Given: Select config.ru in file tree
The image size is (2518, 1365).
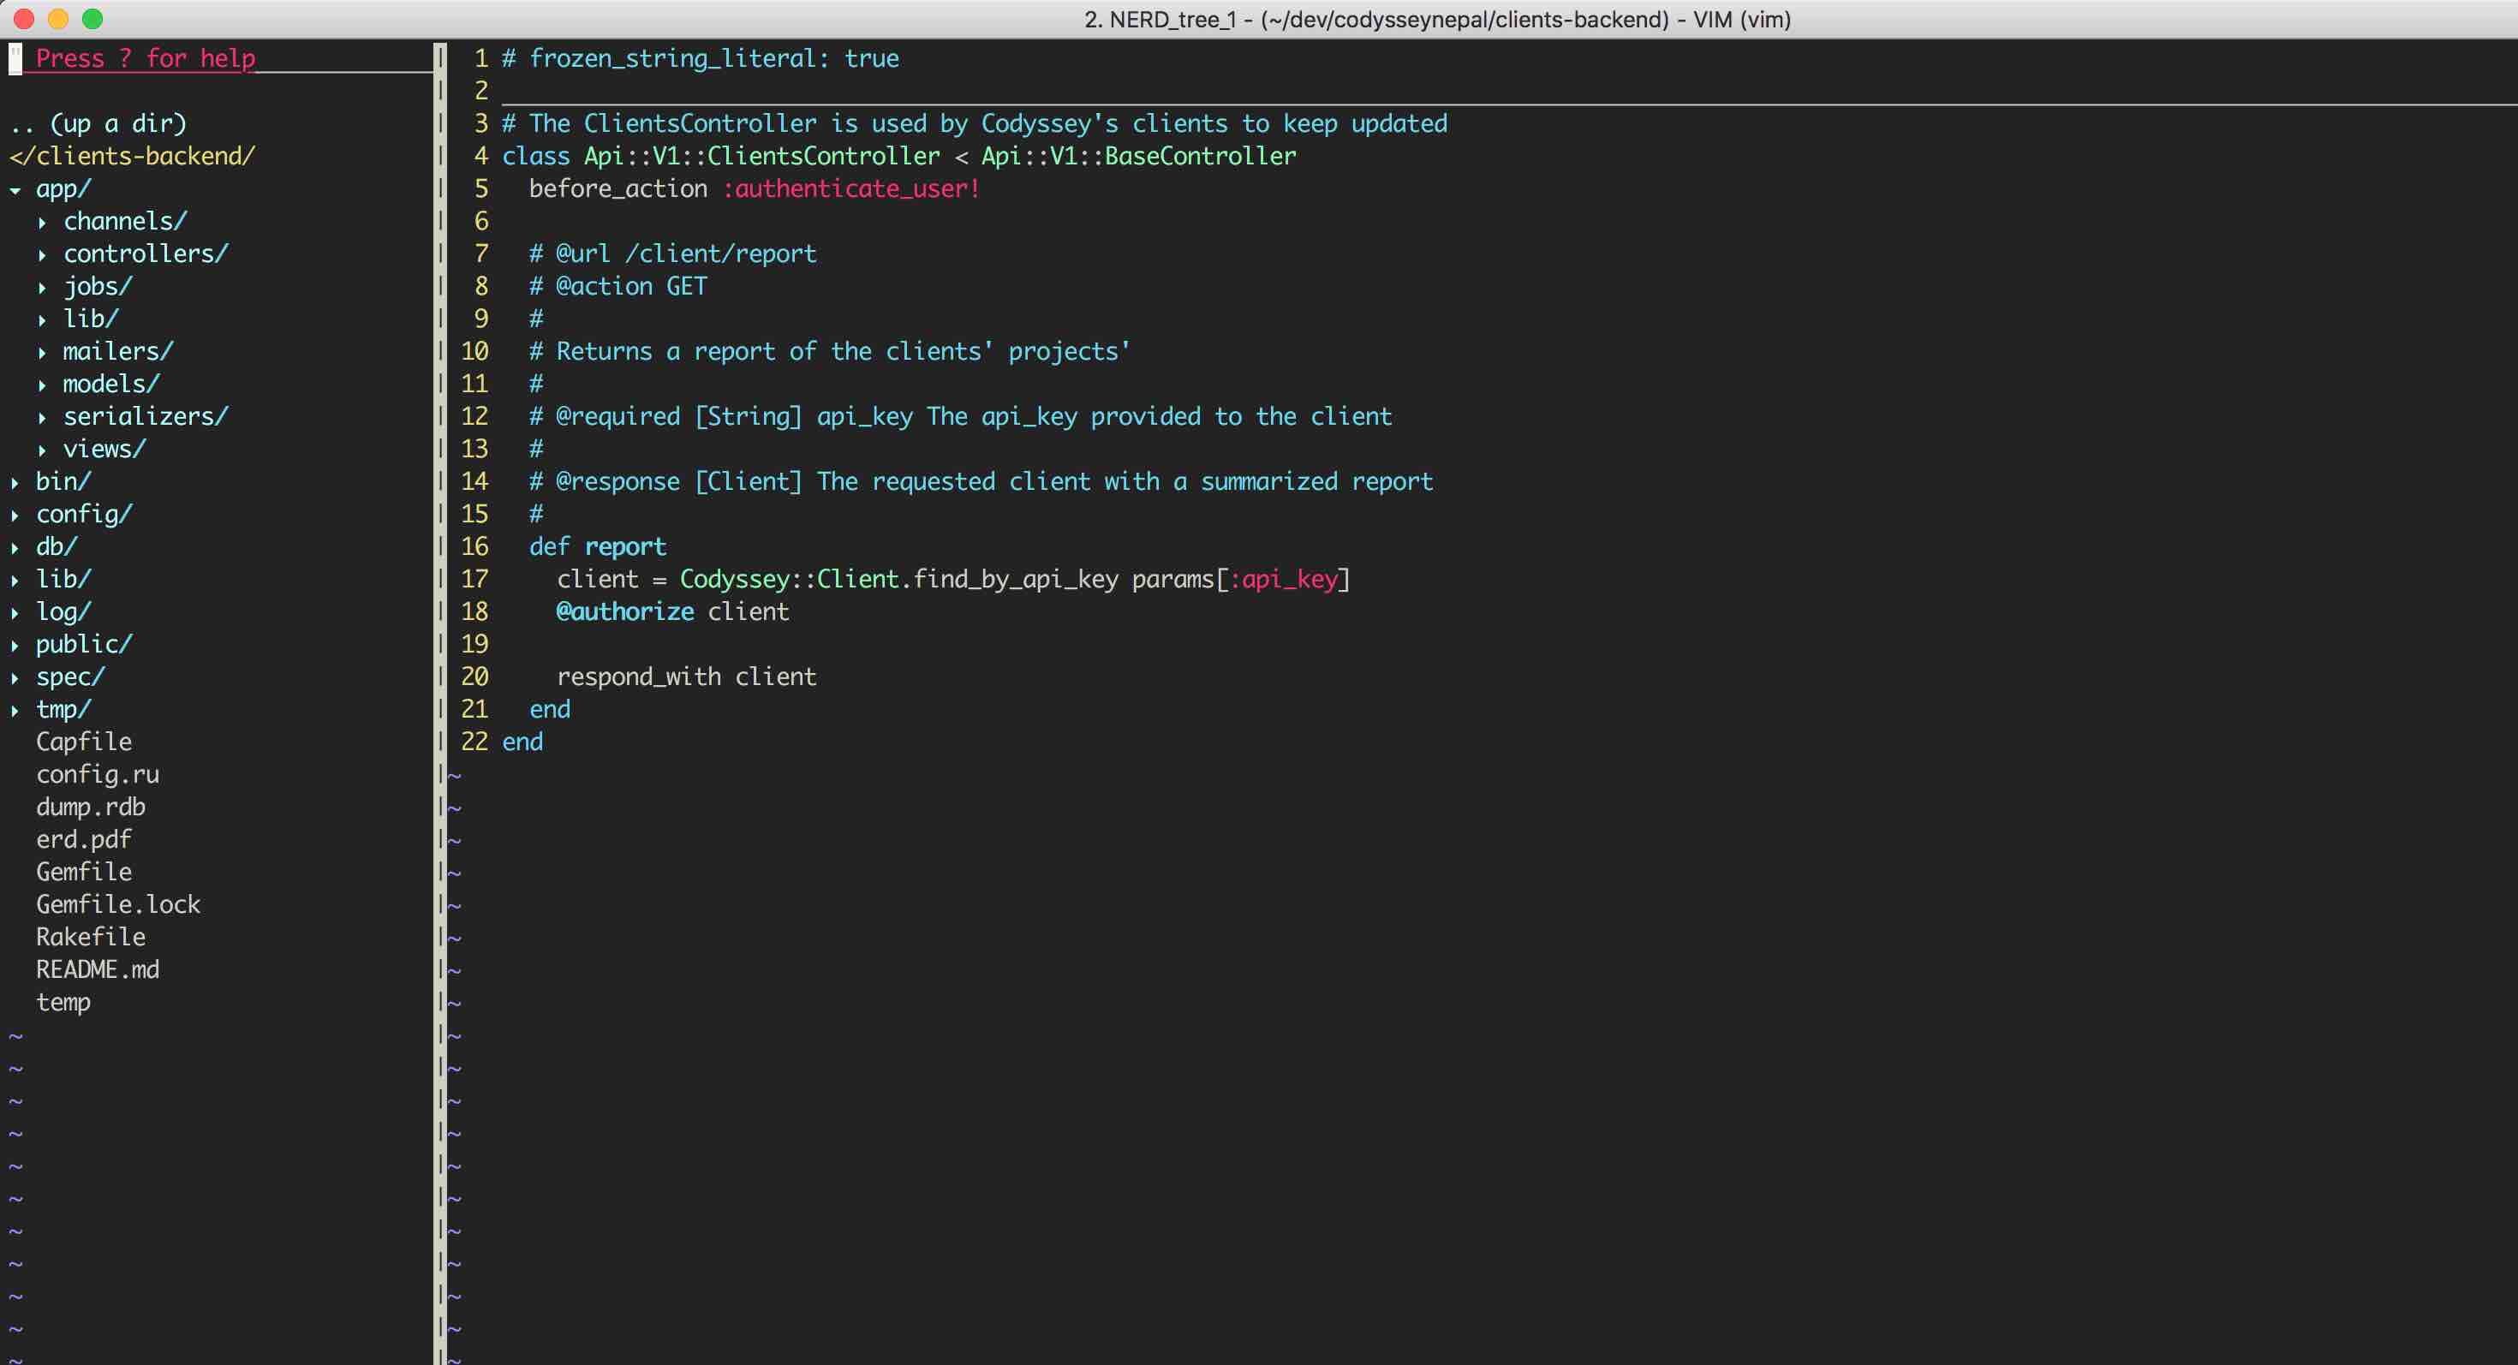Looking at the screenshot, I should click(x=98, y=775).
